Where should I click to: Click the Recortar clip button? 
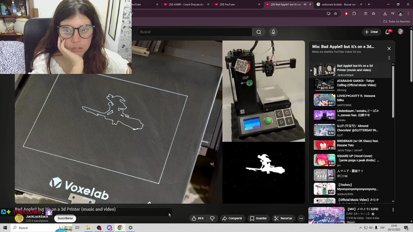click(283, 218)
